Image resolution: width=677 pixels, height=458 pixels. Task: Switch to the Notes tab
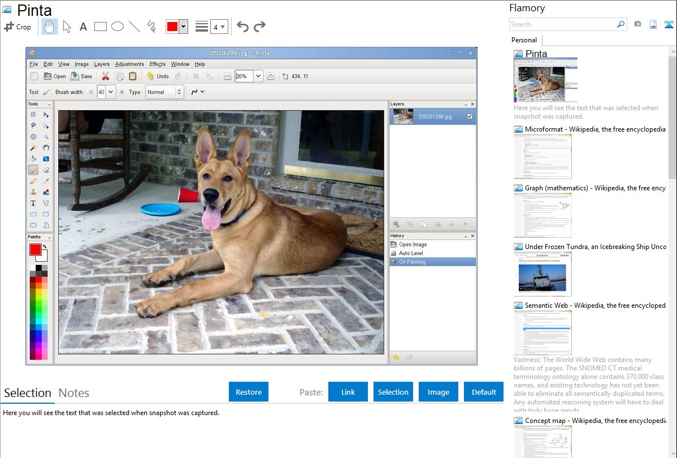(74, 393)
